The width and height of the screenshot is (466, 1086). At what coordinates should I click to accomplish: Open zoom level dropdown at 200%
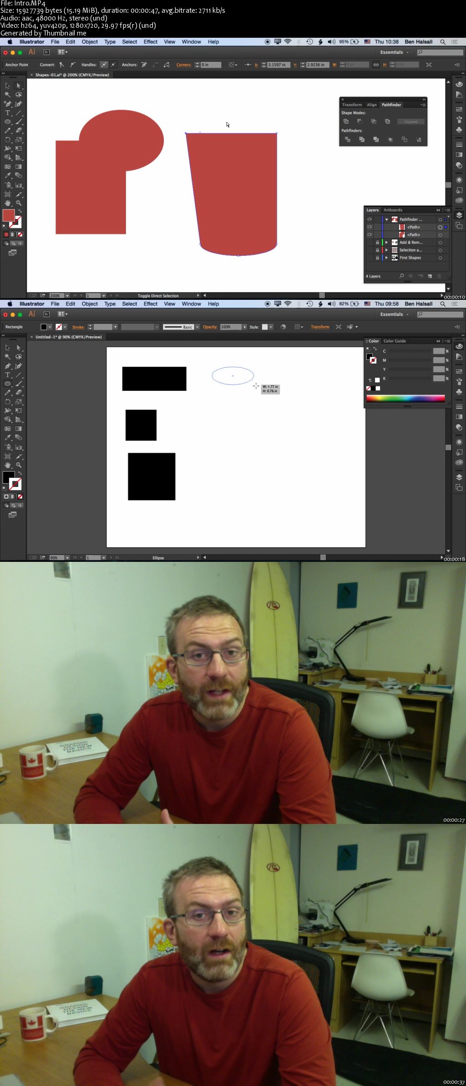coord(67,296)
